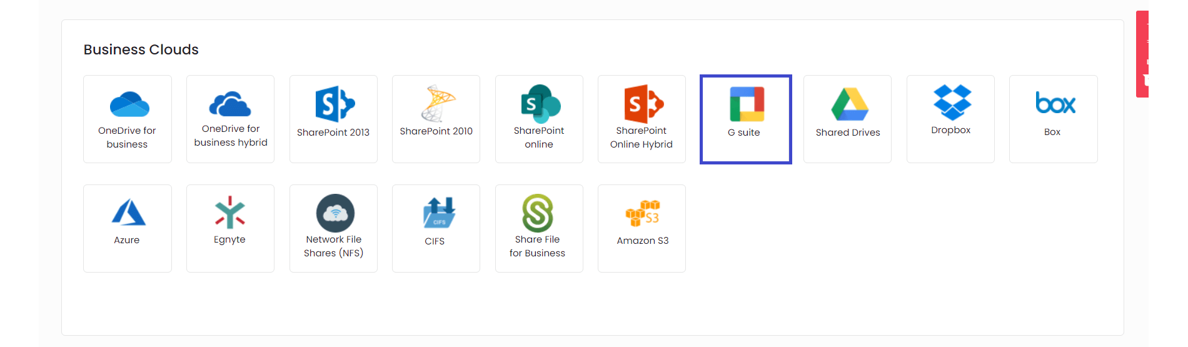The width and height of the screenshot is (1188, 347).
Task: Open the Egnyte icon
Action: 230,212
